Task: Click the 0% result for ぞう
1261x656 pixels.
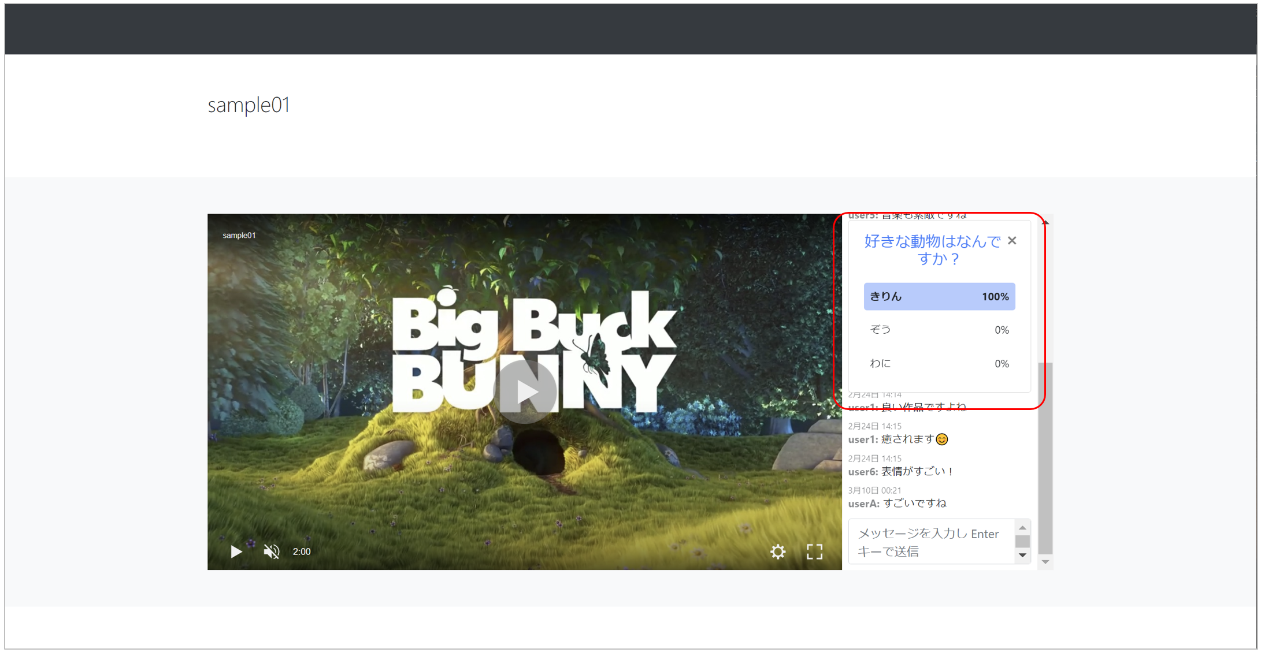Action: 1002,330
